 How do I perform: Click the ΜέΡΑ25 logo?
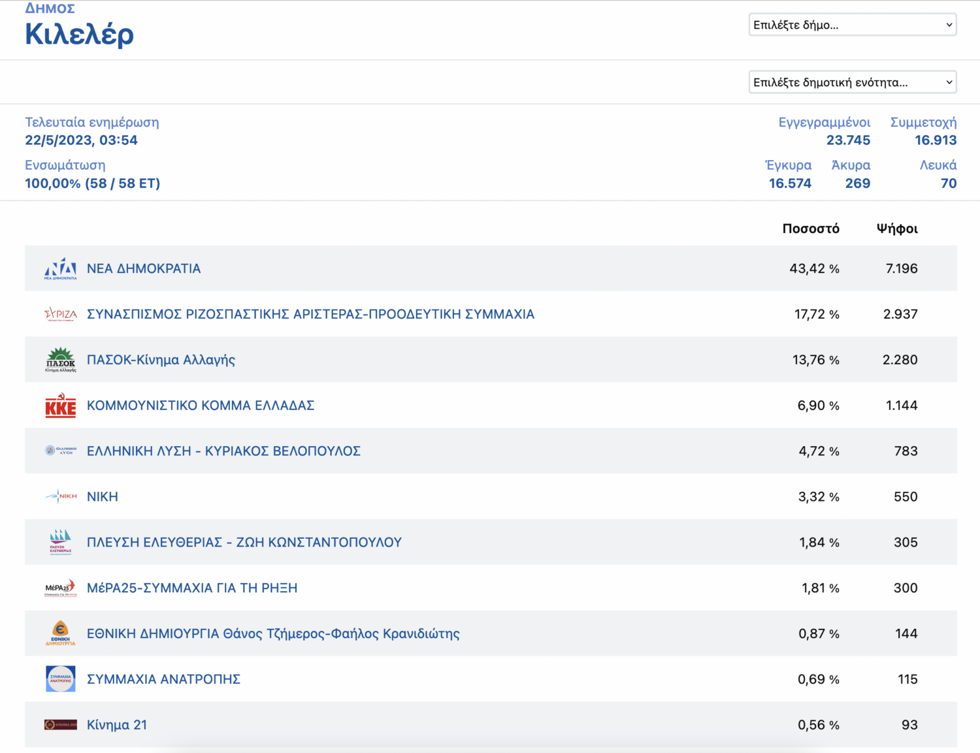coord(61,588)
